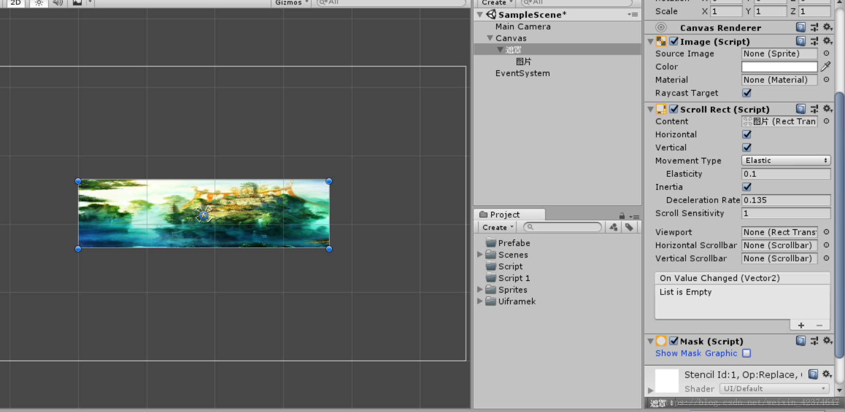Open Image Script help book icon
This screenshot has height=412, width=845.
pos(800,41)
